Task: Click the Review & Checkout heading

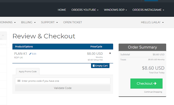Action: 44,36
